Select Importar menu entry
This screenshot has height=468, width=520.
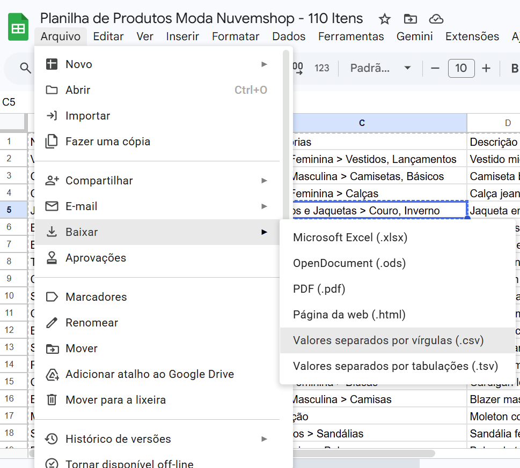click(157, 116)
